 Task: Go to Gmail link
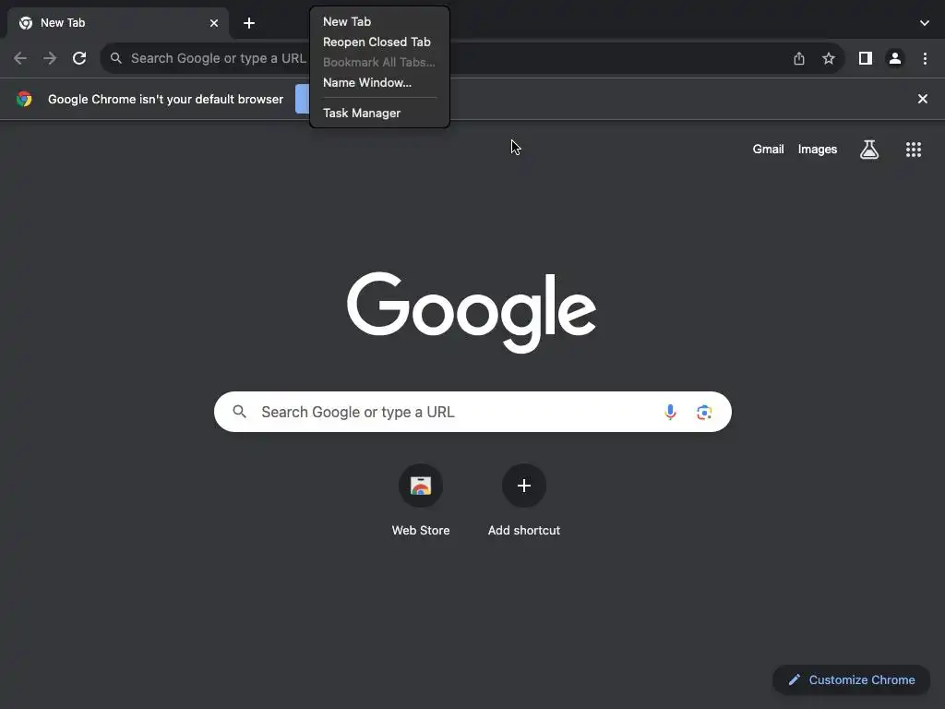[x=768, y=149]
